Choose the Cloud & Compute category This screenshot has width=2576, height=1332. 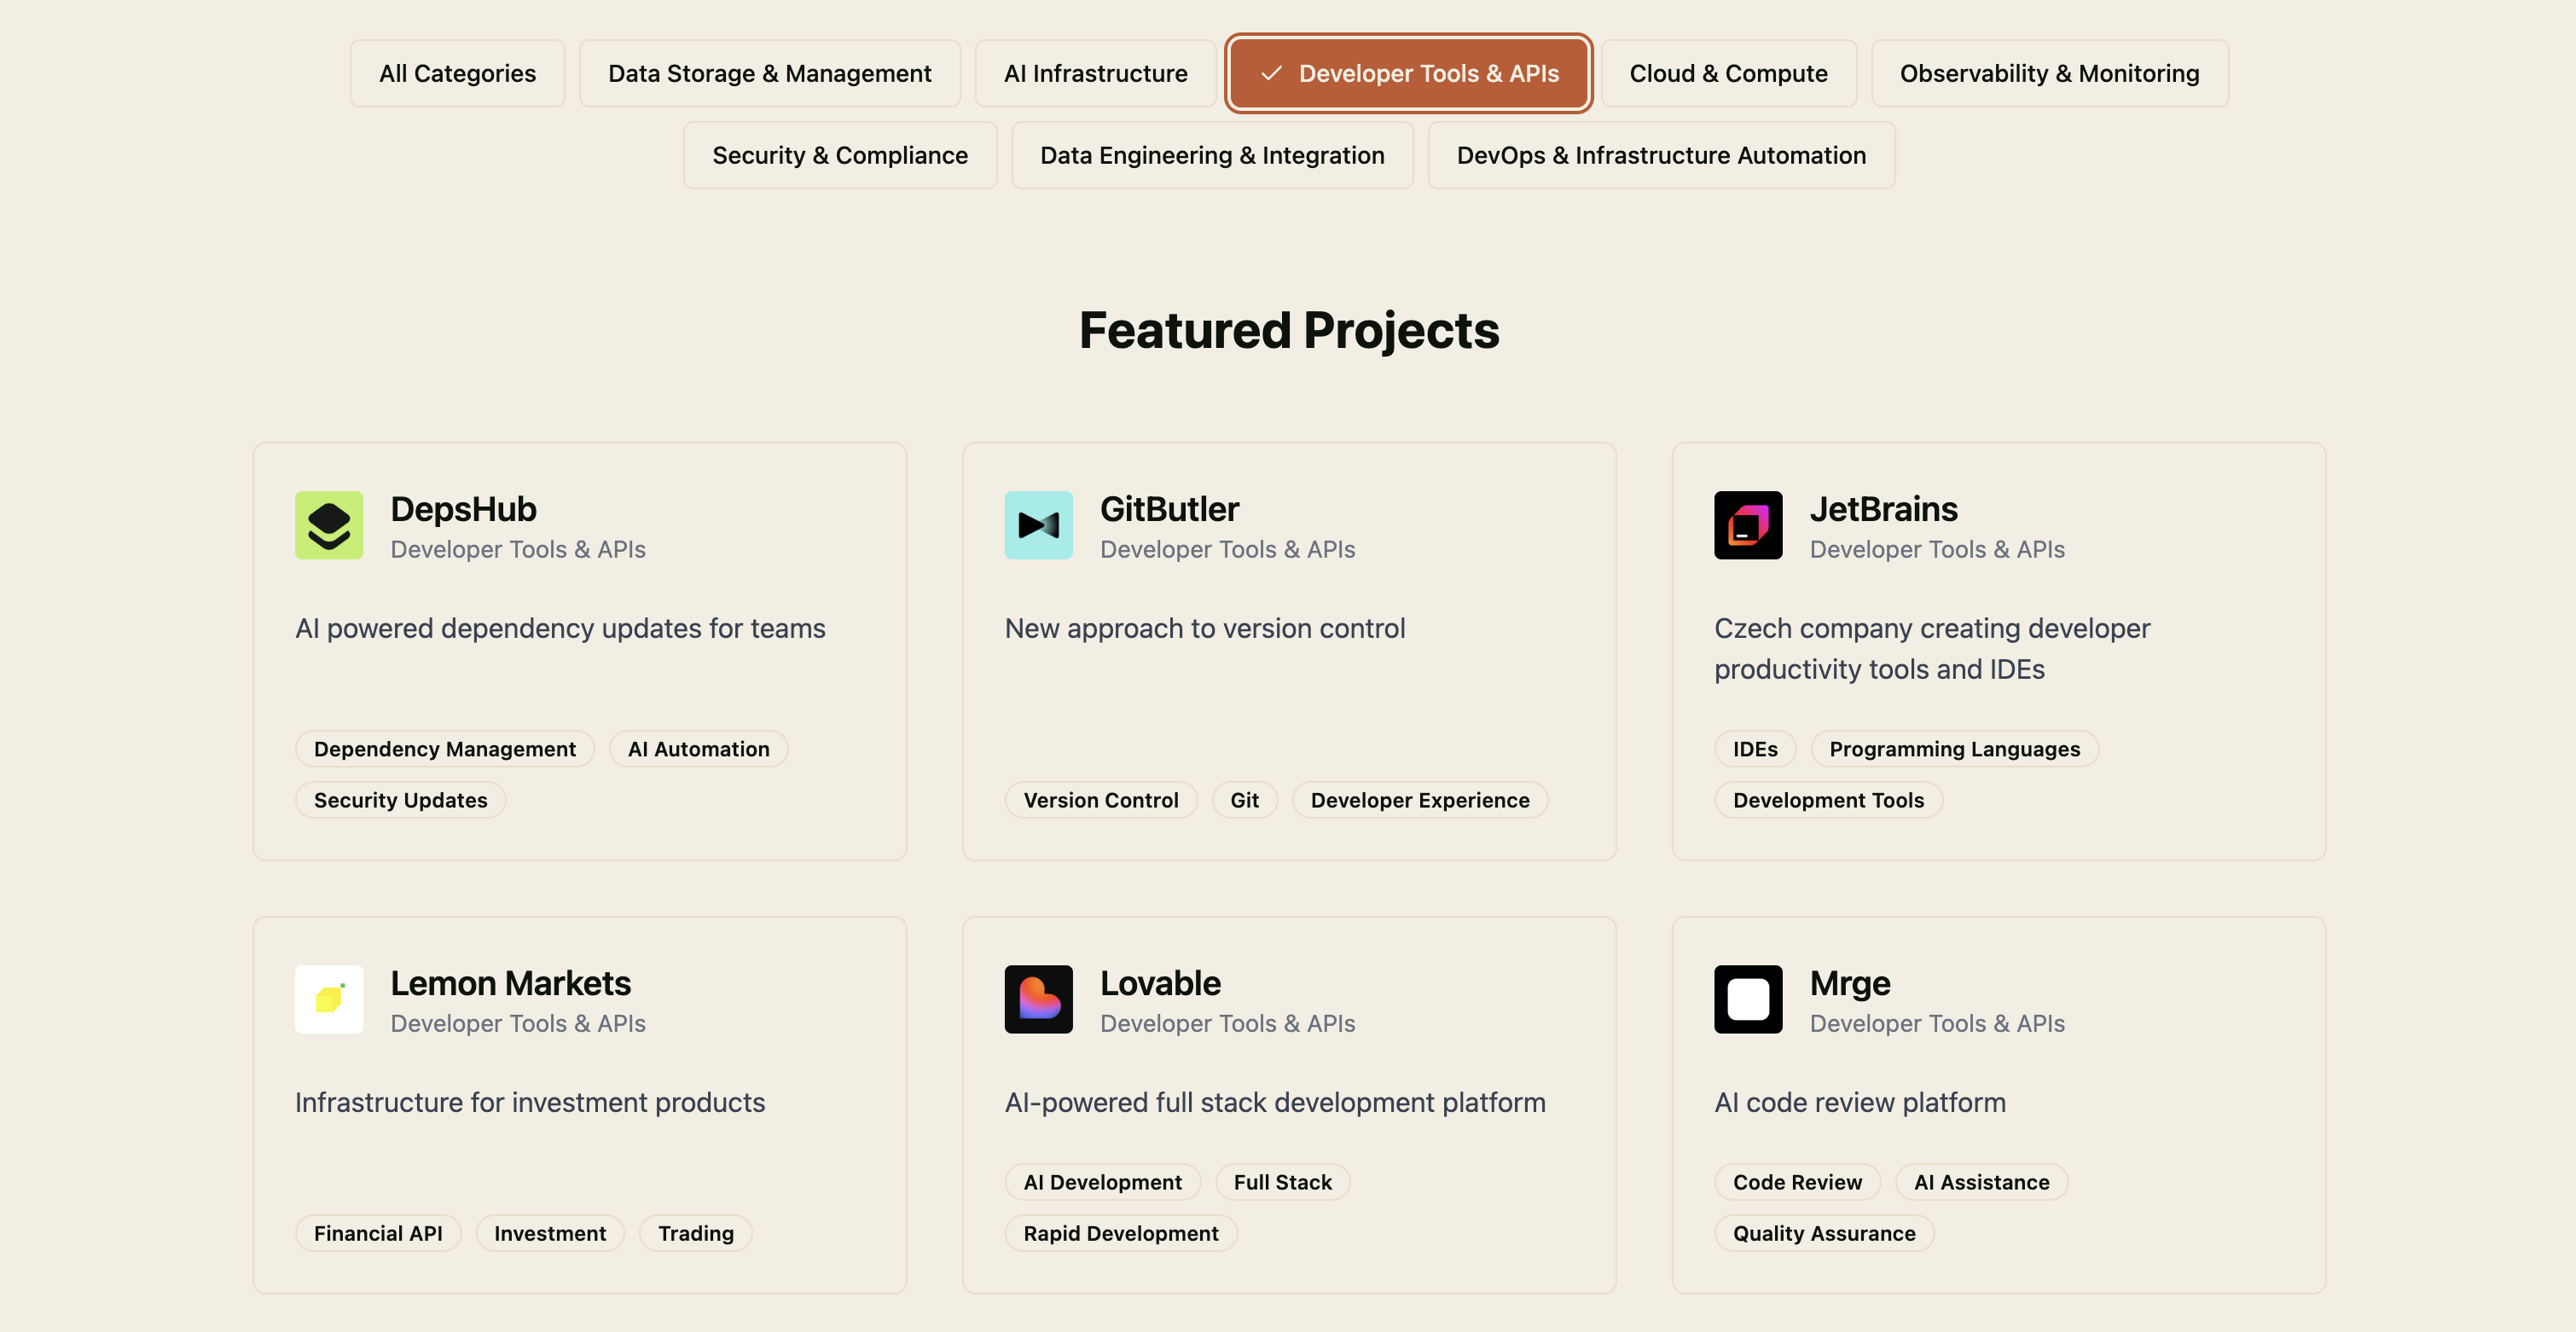pyautogui.click(x=1728, y=73)
